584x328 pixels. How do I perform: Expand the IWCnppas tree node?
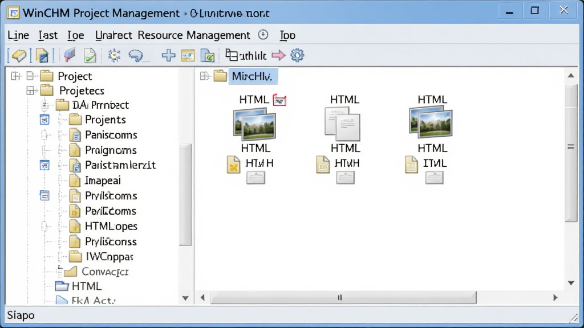[x=60, y=257]
